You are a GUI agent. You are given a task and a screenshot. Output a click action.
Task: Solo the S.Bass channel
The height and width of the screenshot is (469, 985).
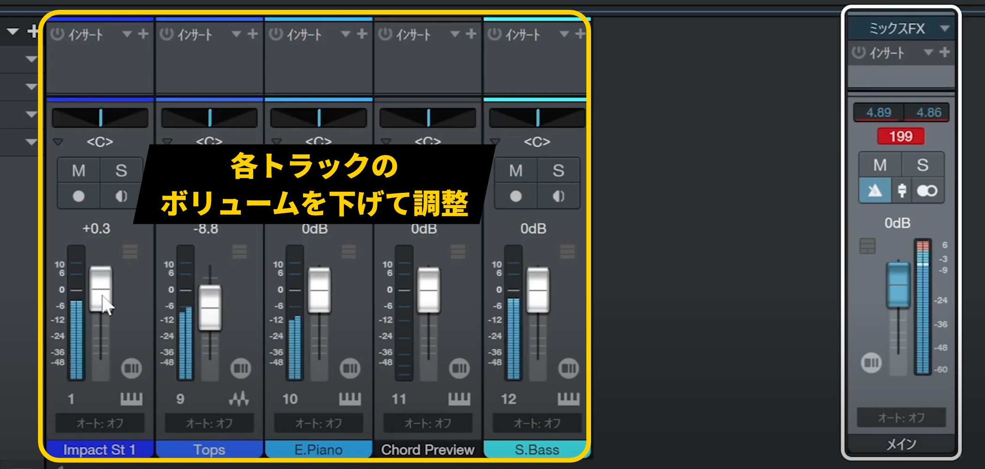coord(558,170)
